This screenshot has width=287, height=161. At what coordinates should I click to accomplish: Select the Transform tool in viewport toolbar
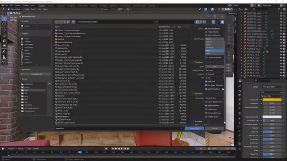click(x=4, y=46)
